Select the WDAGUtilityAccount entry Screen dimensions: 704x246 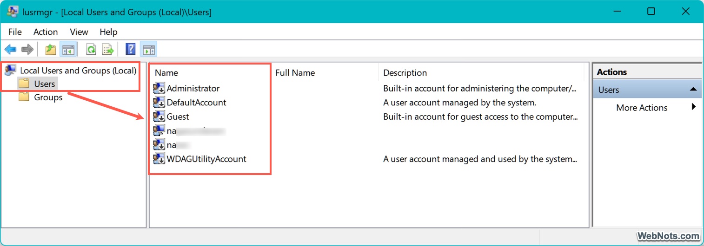[206, 159]
